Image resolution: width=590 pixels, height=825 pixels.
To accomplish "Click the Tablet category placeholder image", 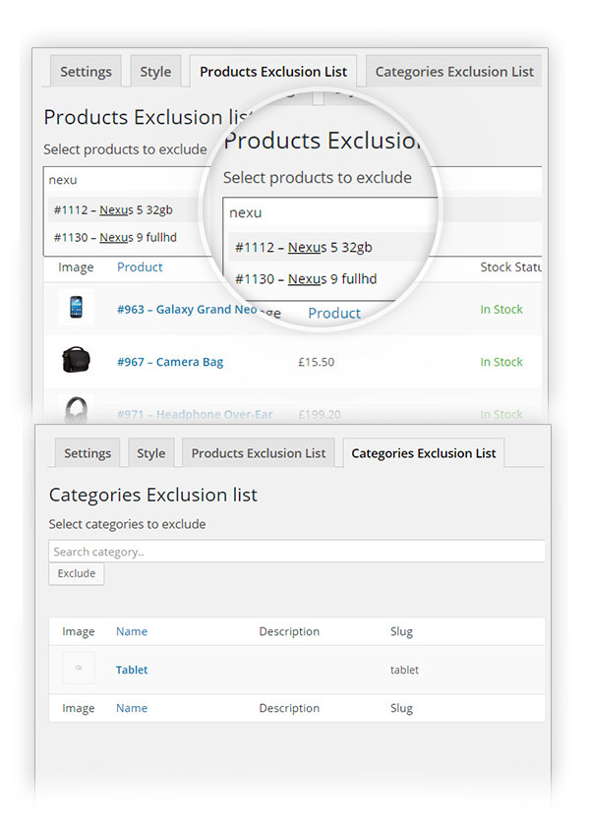I will [79, 669].
